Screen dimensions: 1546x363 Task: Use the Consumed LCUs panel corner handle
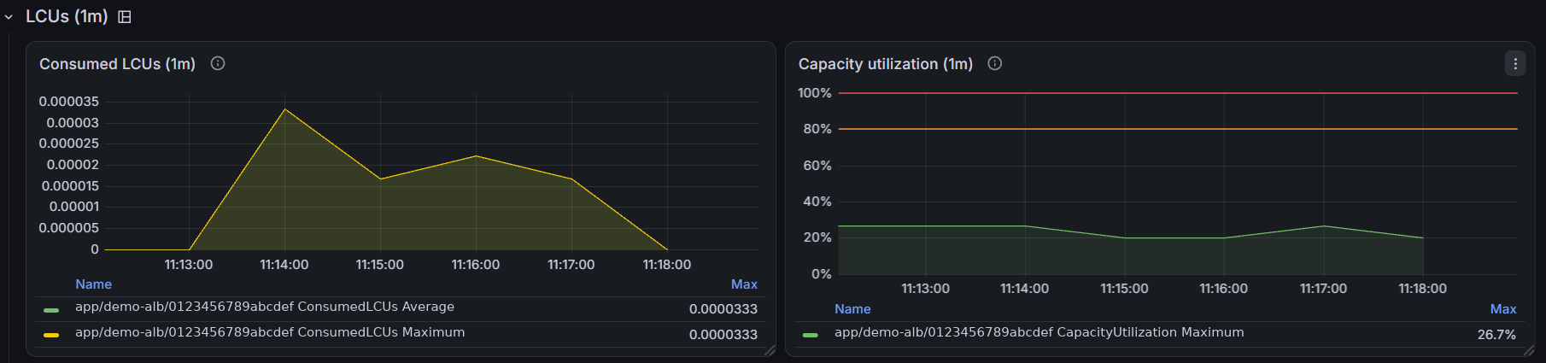coord(770,350)
